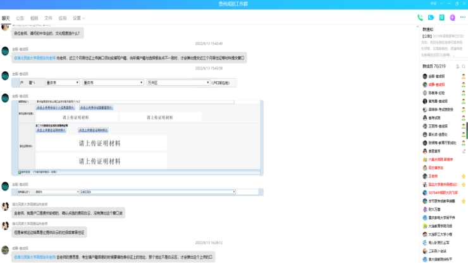
Task: Click the purple round icon in the toolbar
Action: coord(452,18)
